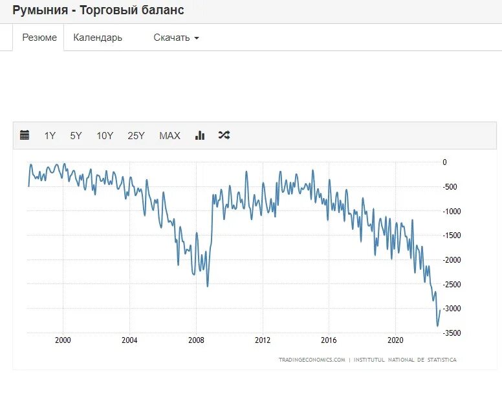Screen dimensions: 502x396
Task: Open the calendar date range icon
Action: tap(25, 135)
